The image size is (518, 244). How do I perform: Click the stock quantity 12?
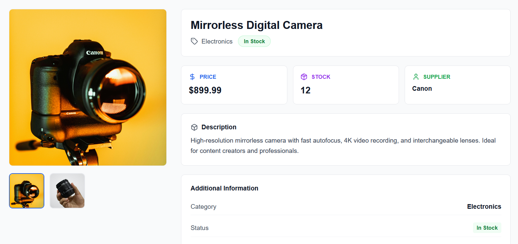pyautogui.click(x=305, y=90)
